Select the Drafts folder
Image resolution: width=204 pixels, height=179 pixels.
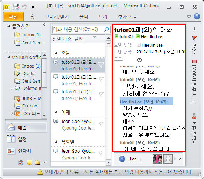coord(28,74)
